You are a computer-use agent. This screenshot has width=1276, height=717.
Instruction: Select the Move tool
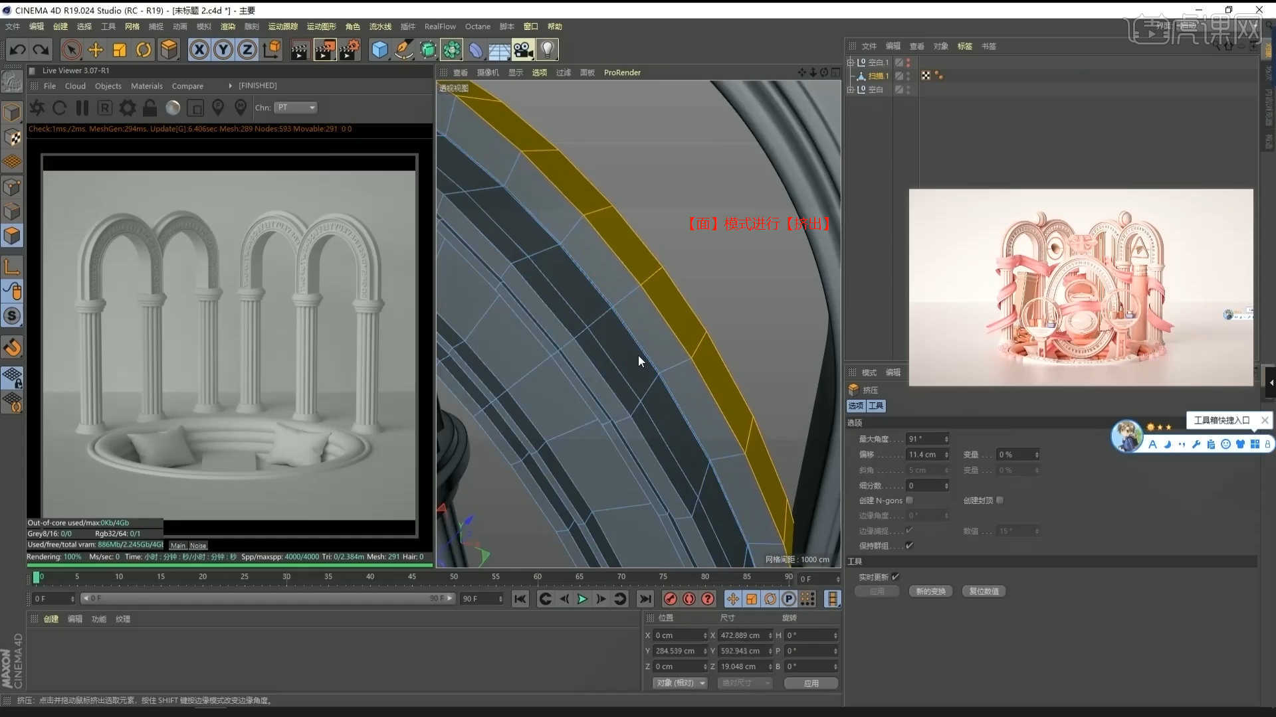coord(96,50)
